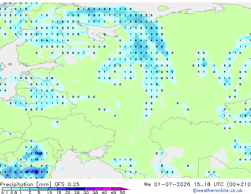The height and width of the screenshot is (194, 251).
Task: Click the '0.5' legend scale label
Action: click(x=14, y=192)
